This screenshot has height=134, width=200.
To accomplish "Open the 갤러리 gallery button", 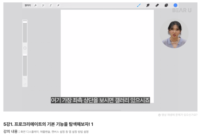I will pos(27,5).
